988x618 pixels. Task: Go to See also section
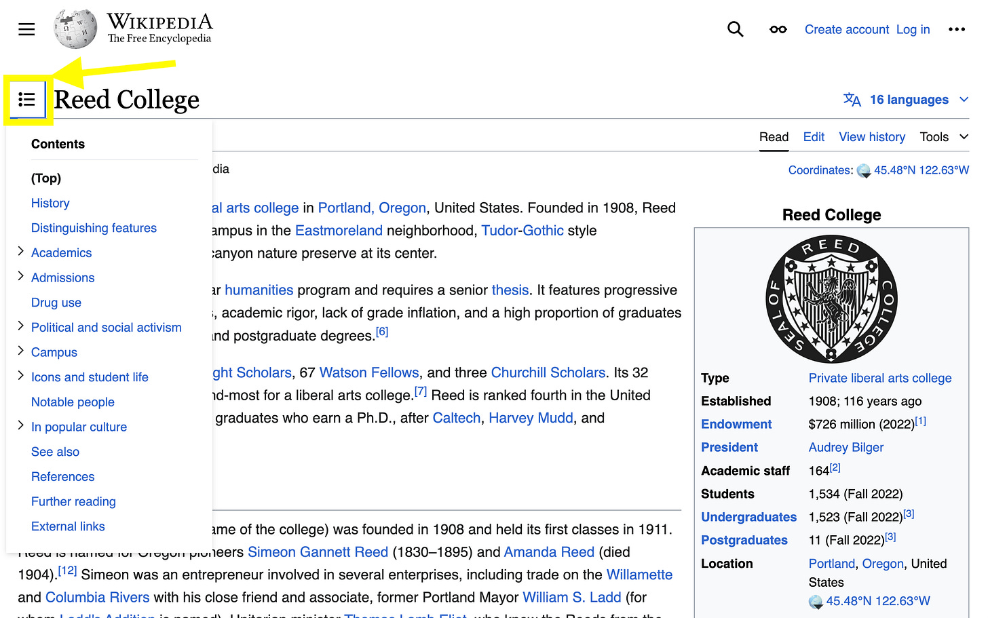tap(55, 452)
